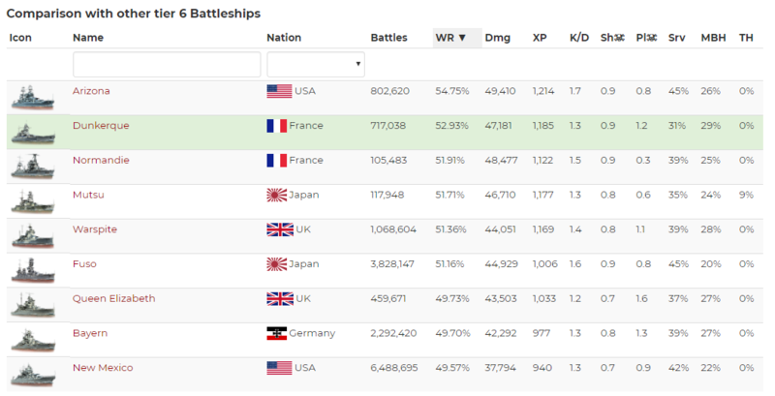Sort table by Battles column
The width and height of the screenshot is (775, 396).
[388, 38]
